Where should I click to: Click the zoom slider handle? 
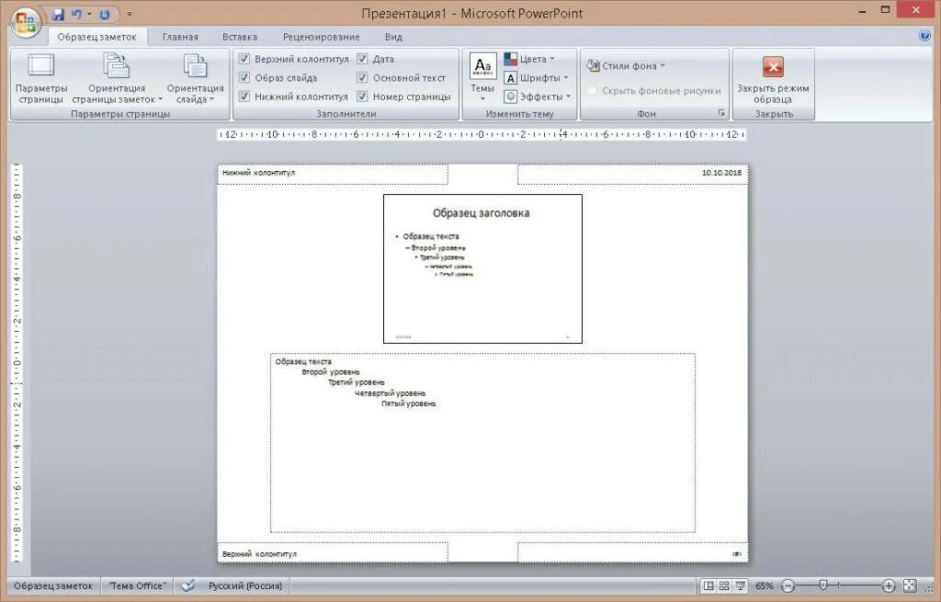pyautogui.click(x=823, y=585)
